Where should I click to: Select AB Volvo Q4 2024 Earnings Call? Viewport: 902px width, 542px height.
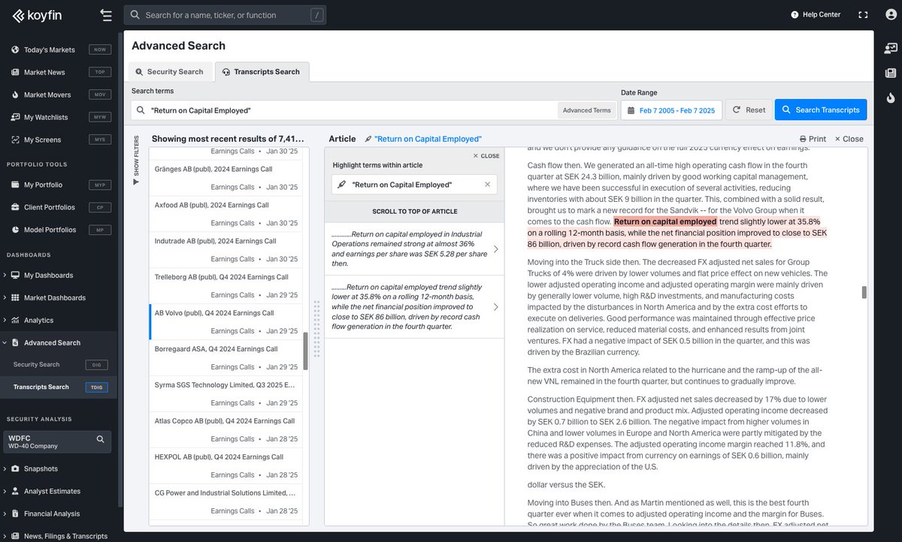pyautogui.click(x=226, y=322)
